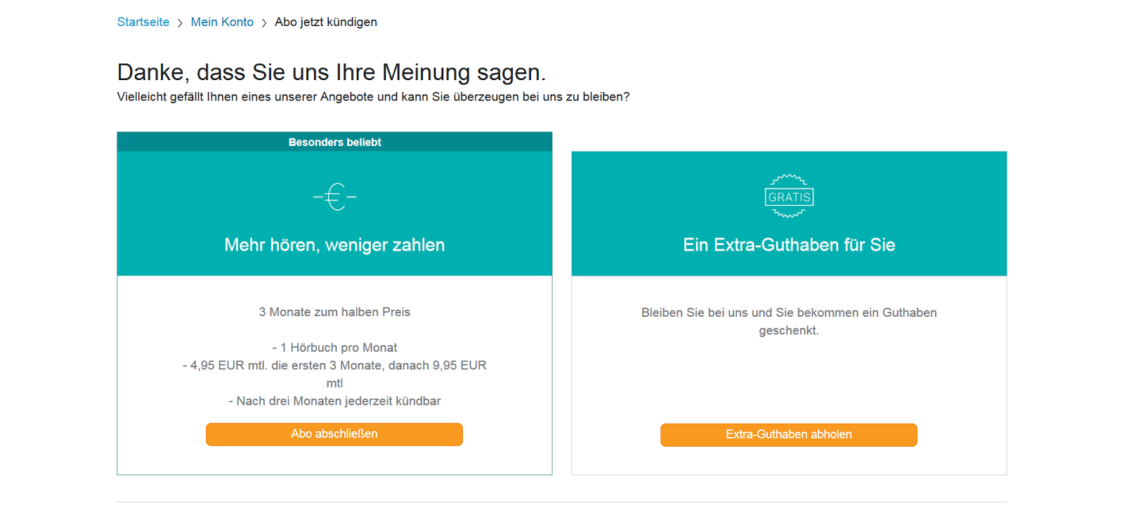
Task: Click the Abo abschließen button
Action: coord(334,434)
